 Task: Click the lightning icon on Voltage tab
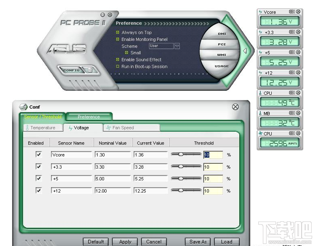click(70, 128)
